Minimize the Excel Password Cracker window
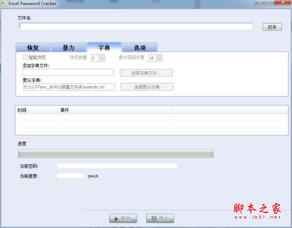This screenshot has width=292, height=228. [x=260, y=3]
